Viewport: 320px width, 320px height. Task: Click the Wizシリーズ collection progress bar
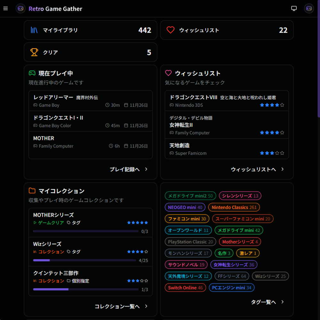[x=86, y=260]
